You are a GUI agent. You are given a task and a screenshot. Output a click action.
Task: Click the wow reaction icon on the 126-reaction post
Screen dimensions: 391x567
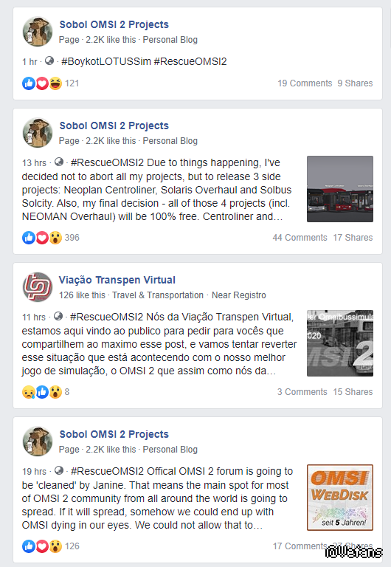55,546
